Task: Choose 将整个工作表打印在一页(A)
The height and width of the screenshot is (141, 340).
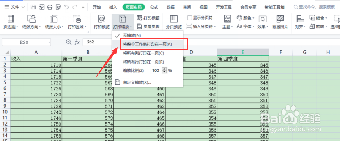Action: point(148,44)
